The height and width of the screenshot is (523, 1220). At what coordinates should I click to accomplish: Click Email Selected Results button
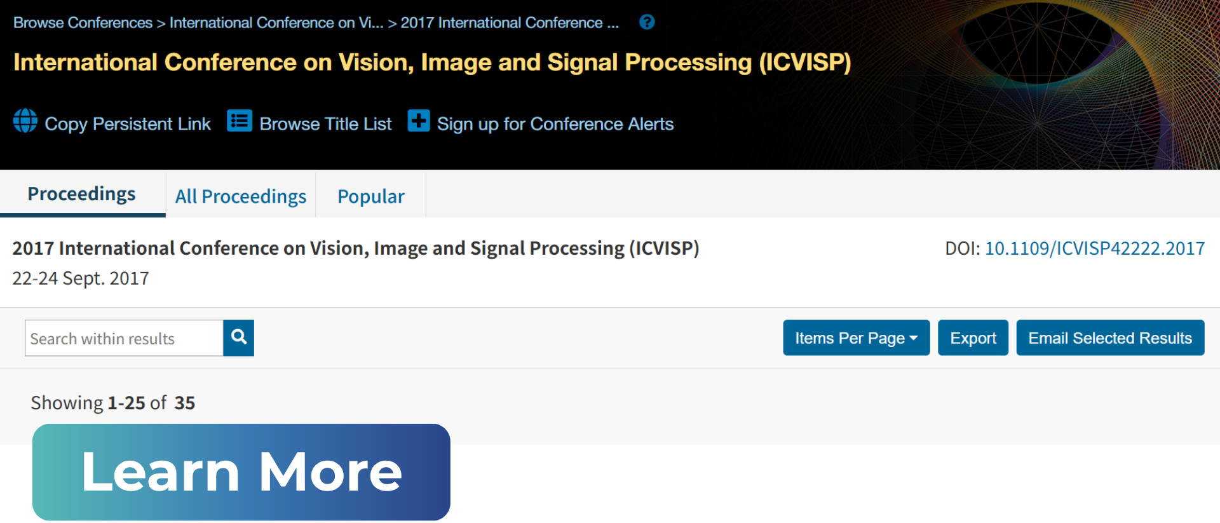tap(1110, 338)
